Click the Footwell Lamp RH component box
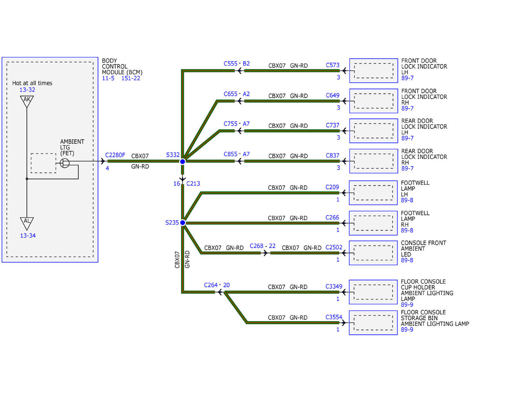This screenshot has height=409, width=530. coord(374,223)
